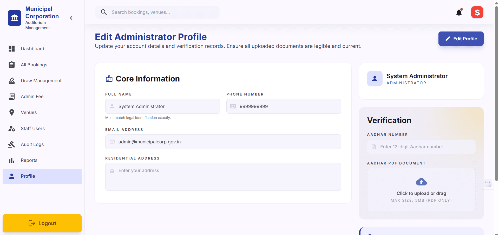Click the cloud upload icon

421,182
